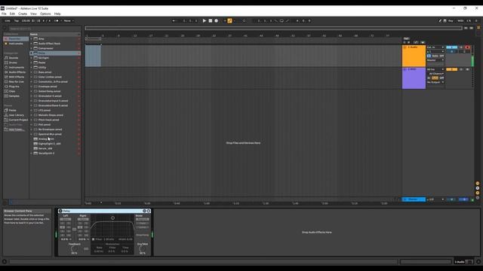
Task: Click the Tap tempo button
Action: 17,20
